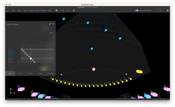Viewport: 175px width, 107px height.
Task: Toggle the side panel layout icon
Action: click(160, 10)
